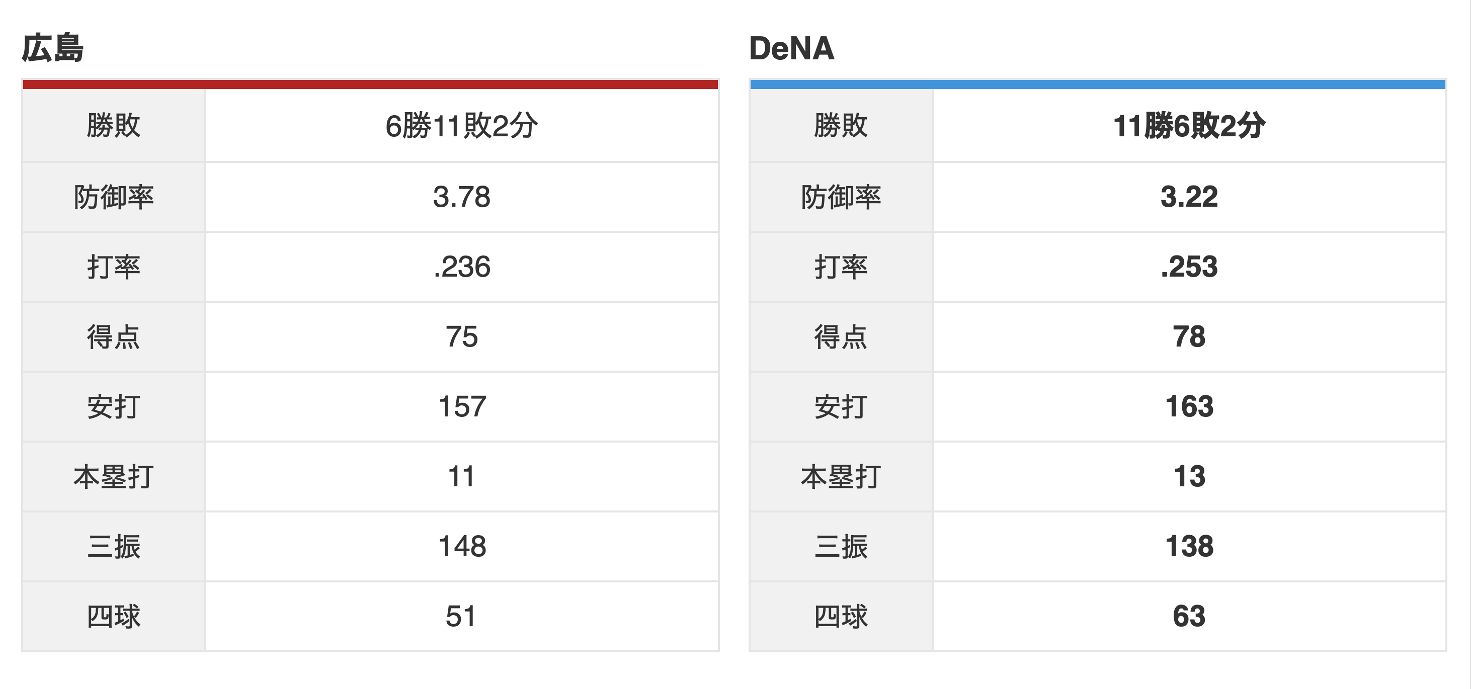
Task: Select DeNA's 防御率 value 3.22
Action: point(1189,197)
